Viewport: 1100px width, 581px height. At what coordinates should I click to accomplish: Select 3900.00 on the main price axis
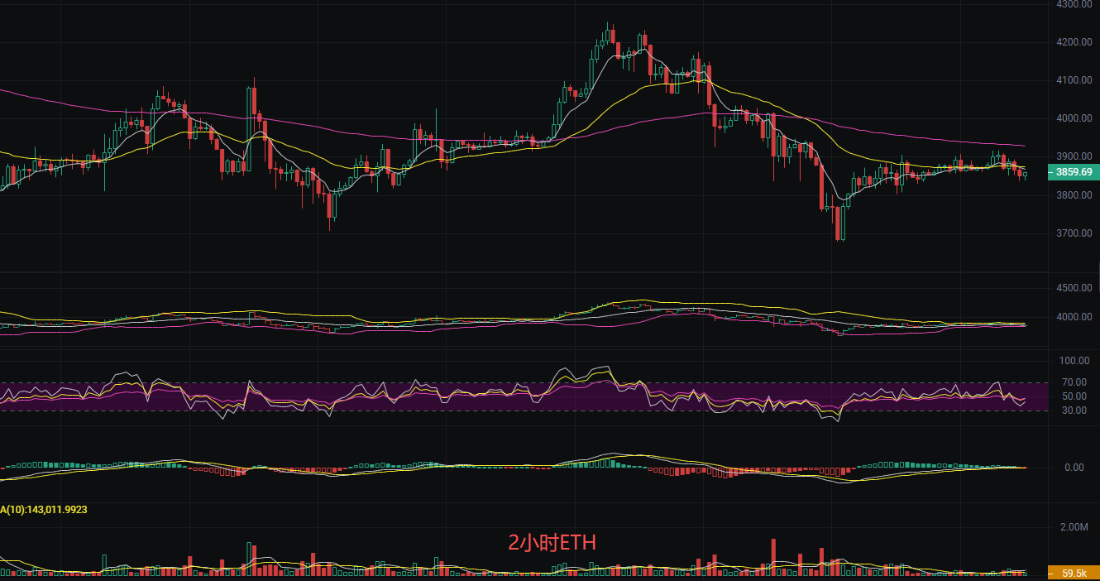point(1074,156)
